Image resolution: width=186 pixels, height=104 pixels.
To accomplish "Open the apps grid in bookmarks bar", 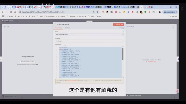I will coord(3,16).
